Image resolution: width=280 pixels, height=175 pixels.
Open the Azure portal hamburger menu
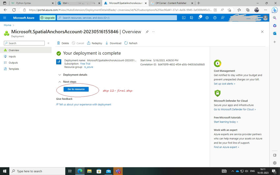pos(5,18)
